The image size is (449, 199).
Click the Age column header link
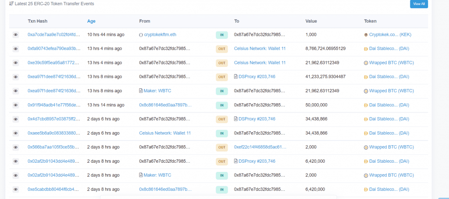pos(91,21)
